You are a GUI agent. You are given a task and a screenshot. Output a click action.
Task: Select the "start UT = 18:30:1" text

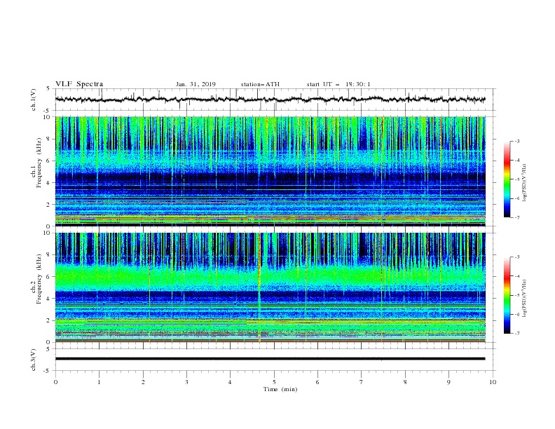pos(338,84)
